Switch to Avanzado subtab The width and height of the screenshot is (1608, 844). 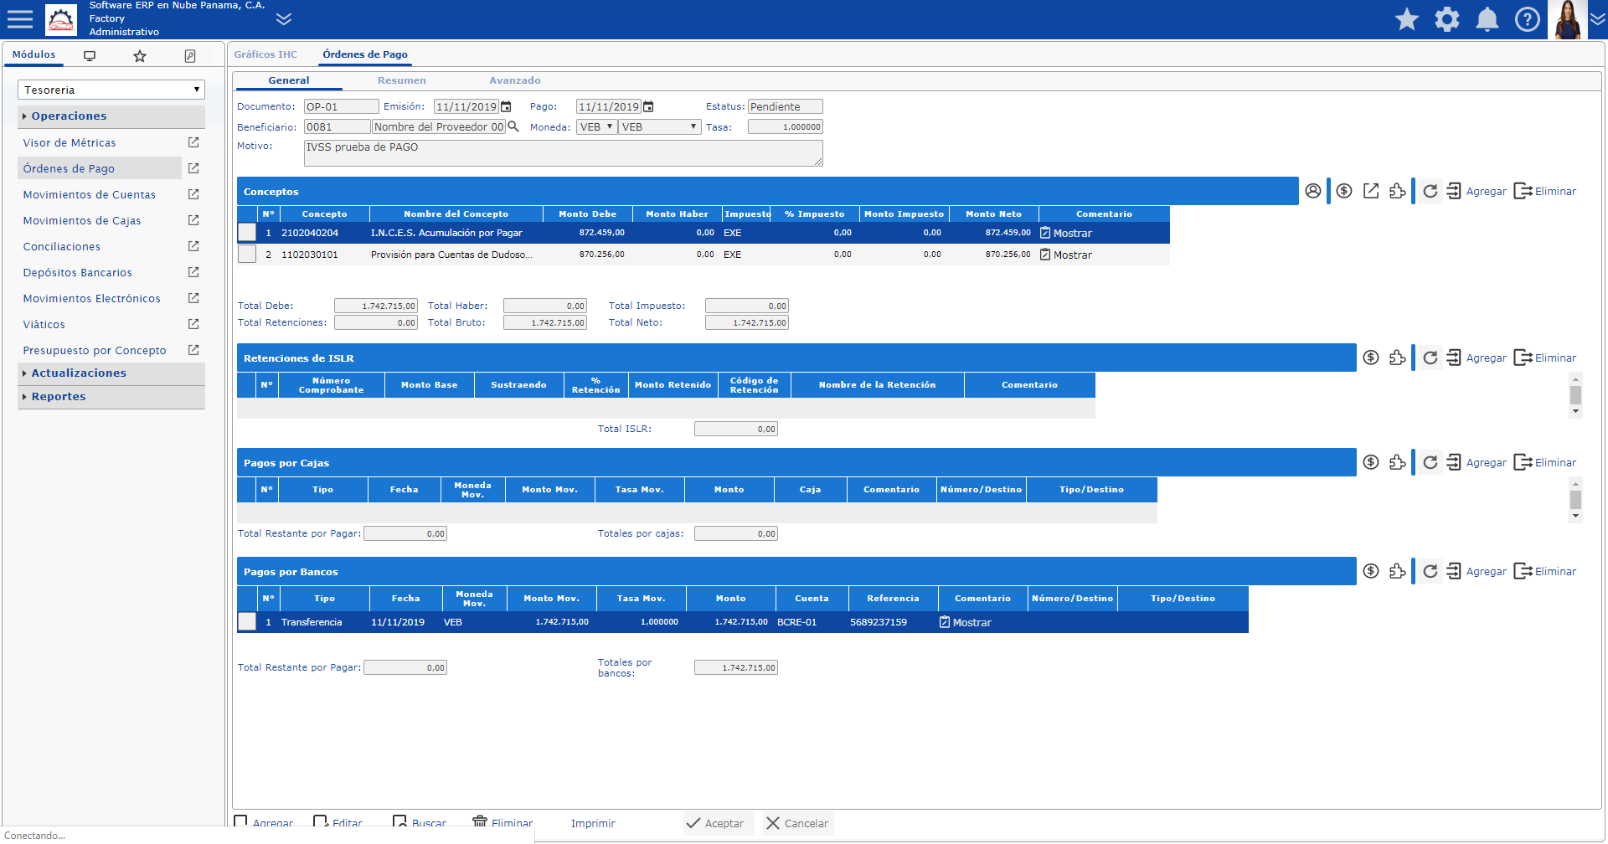[x=515, y=80]
